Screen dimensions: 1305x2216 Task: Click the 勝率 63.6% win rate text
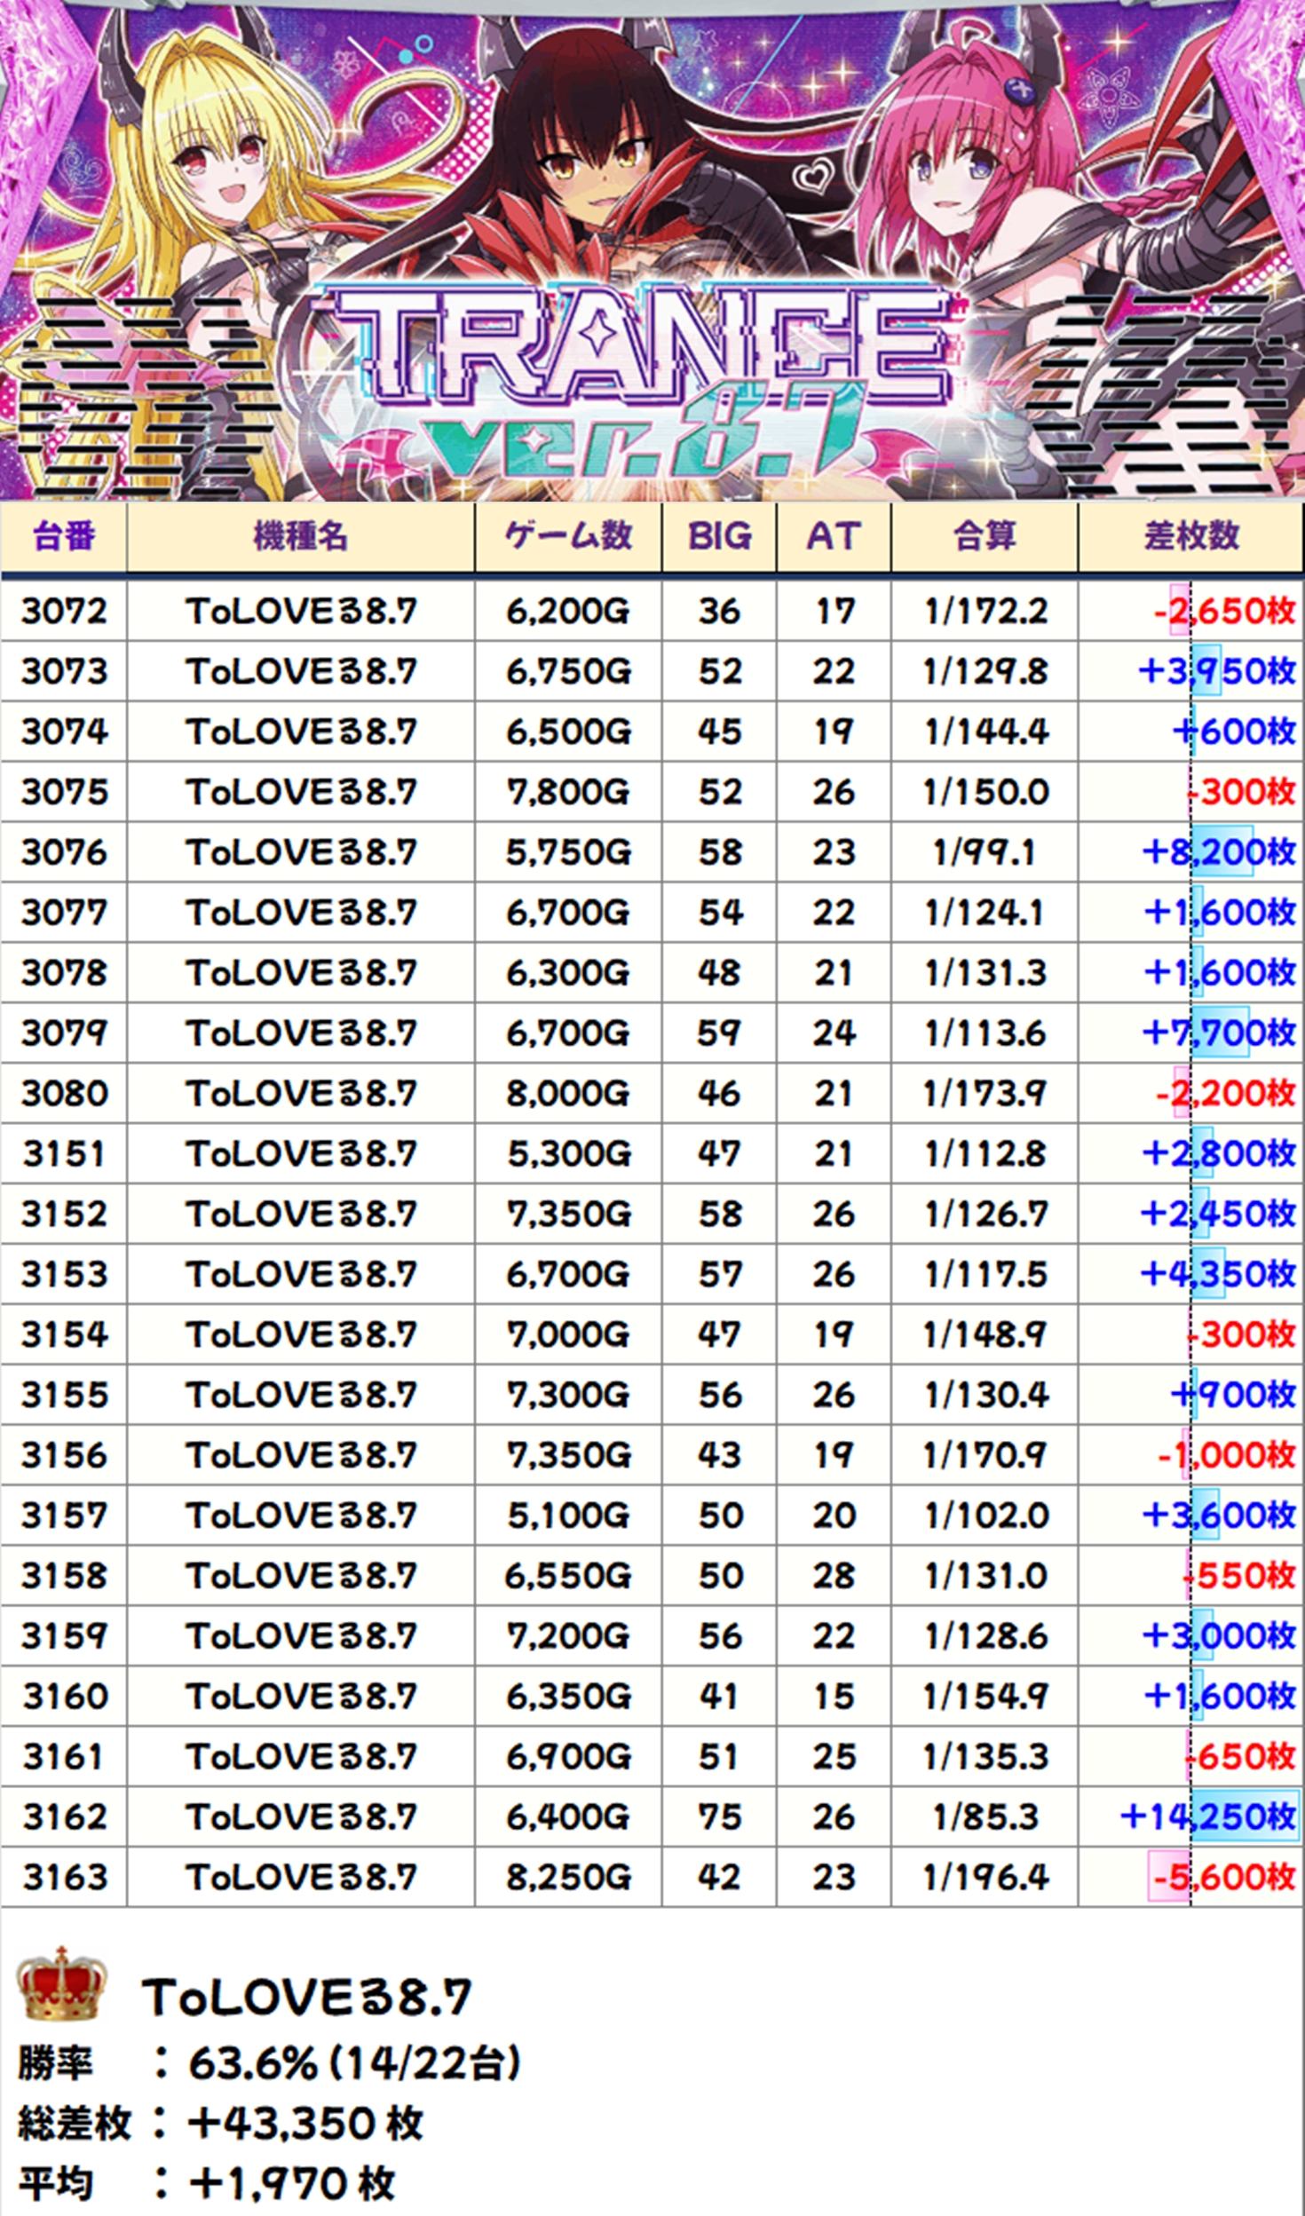pyautogui.click(x=268, y=2062)
